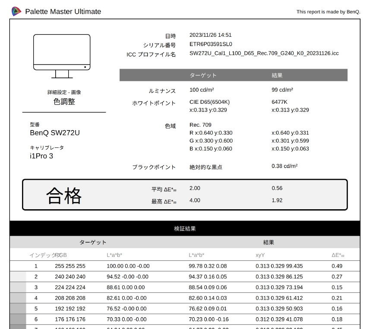Click the target L*a*b* value "100.00 0.00 -0.00"
Image resolution: width=370 pixels, height=329 pixels.
click(128, 266)
